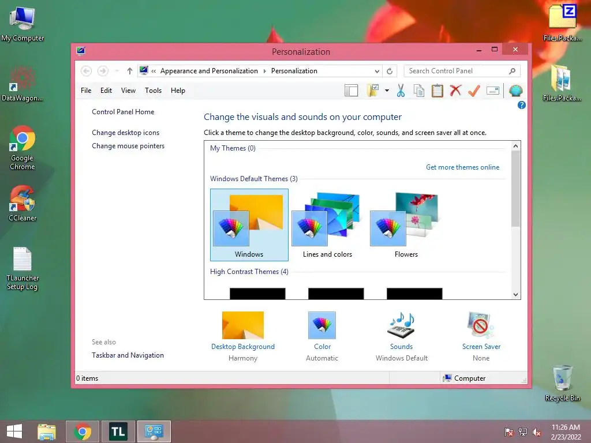Open Google Chrome desktop shortcut

[x=23, y=148]
